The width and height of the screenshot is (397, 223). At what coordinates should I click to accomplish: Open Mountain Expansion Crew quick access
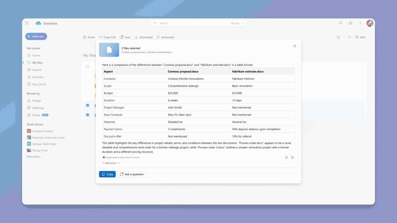tap(46, 137)
